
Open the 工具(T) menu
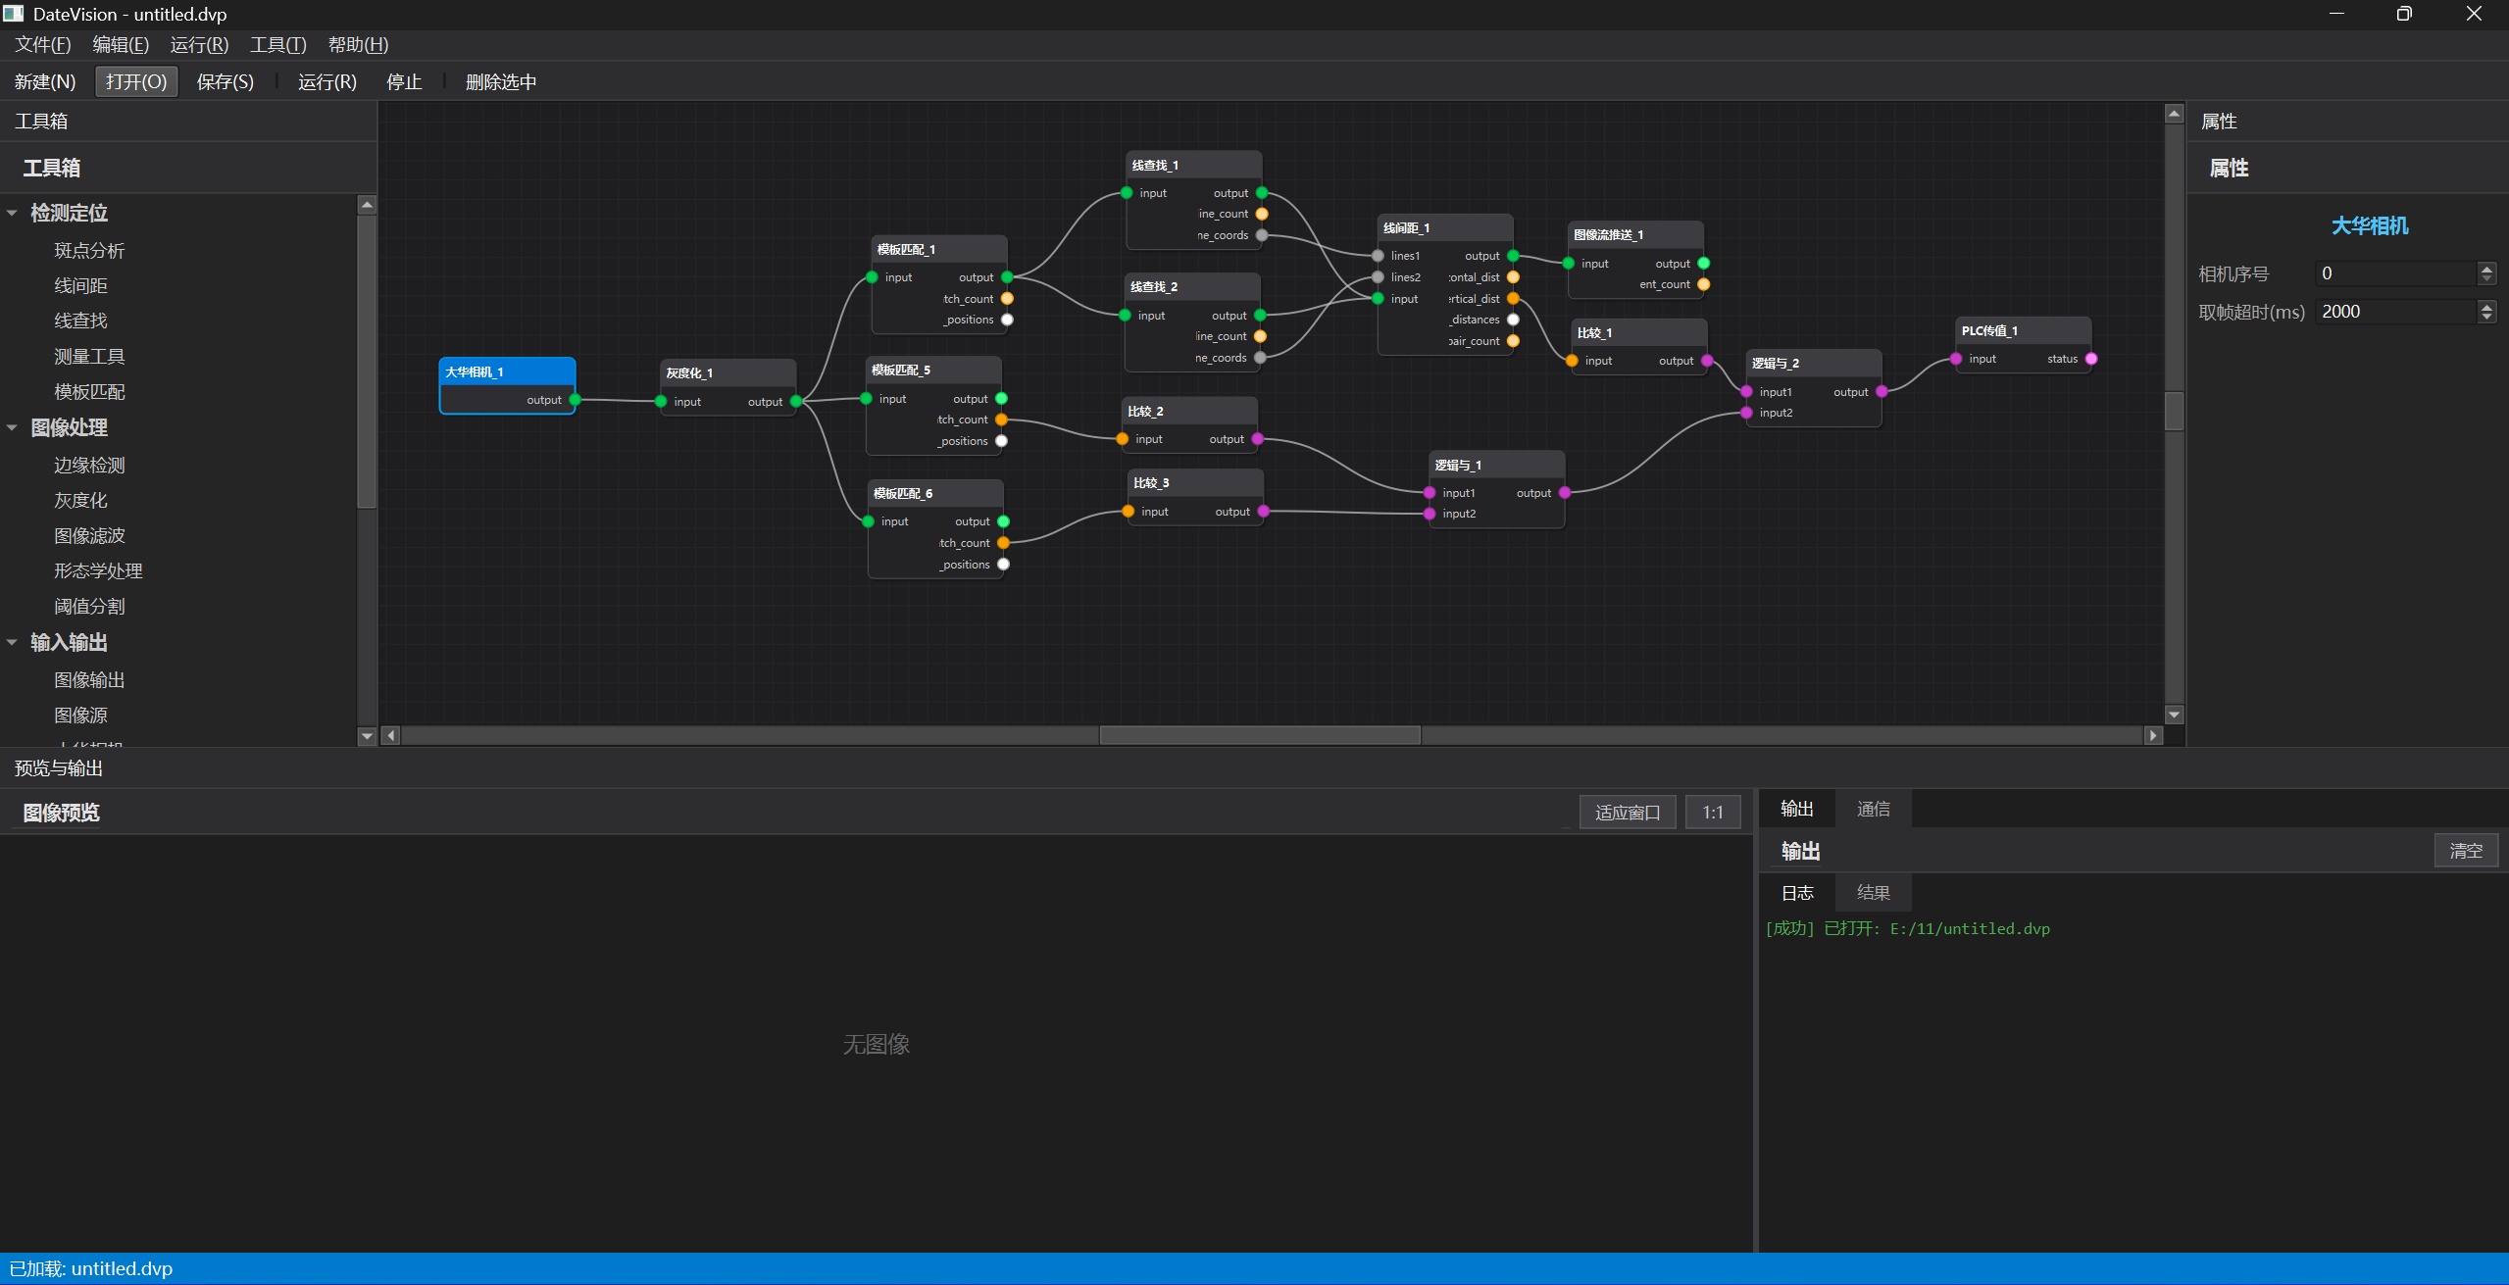point(278,45)
